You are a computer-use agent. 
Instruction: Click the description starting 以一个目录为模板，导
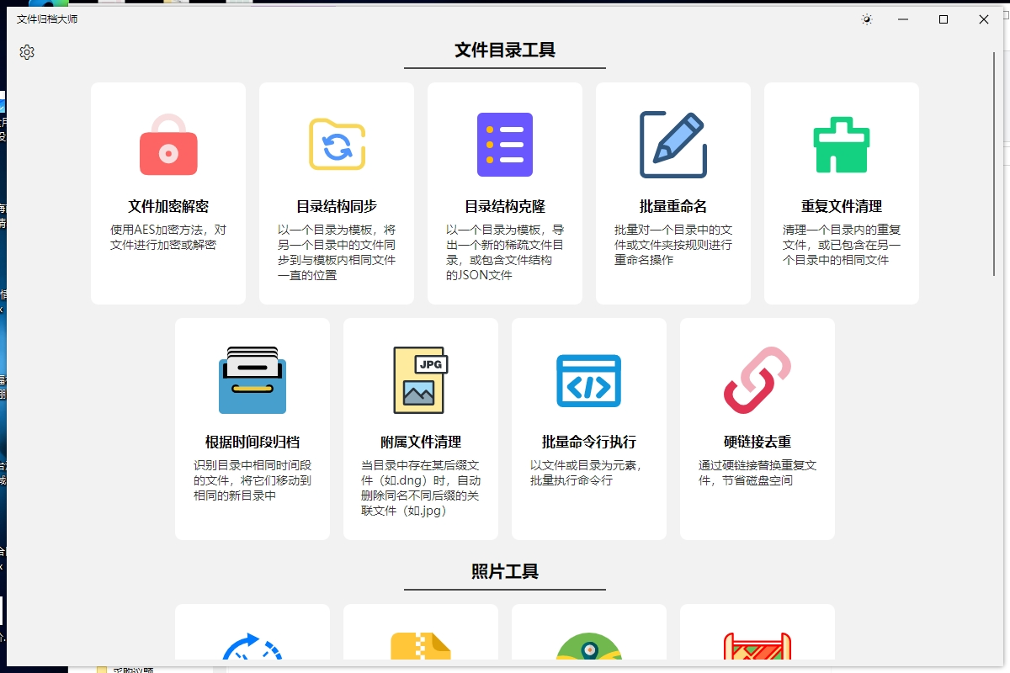coord(505,252)
